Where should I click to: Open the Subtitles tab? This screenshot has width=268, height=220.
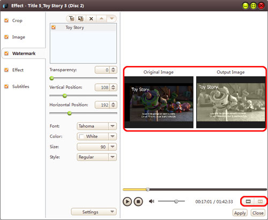coord(21,86)
